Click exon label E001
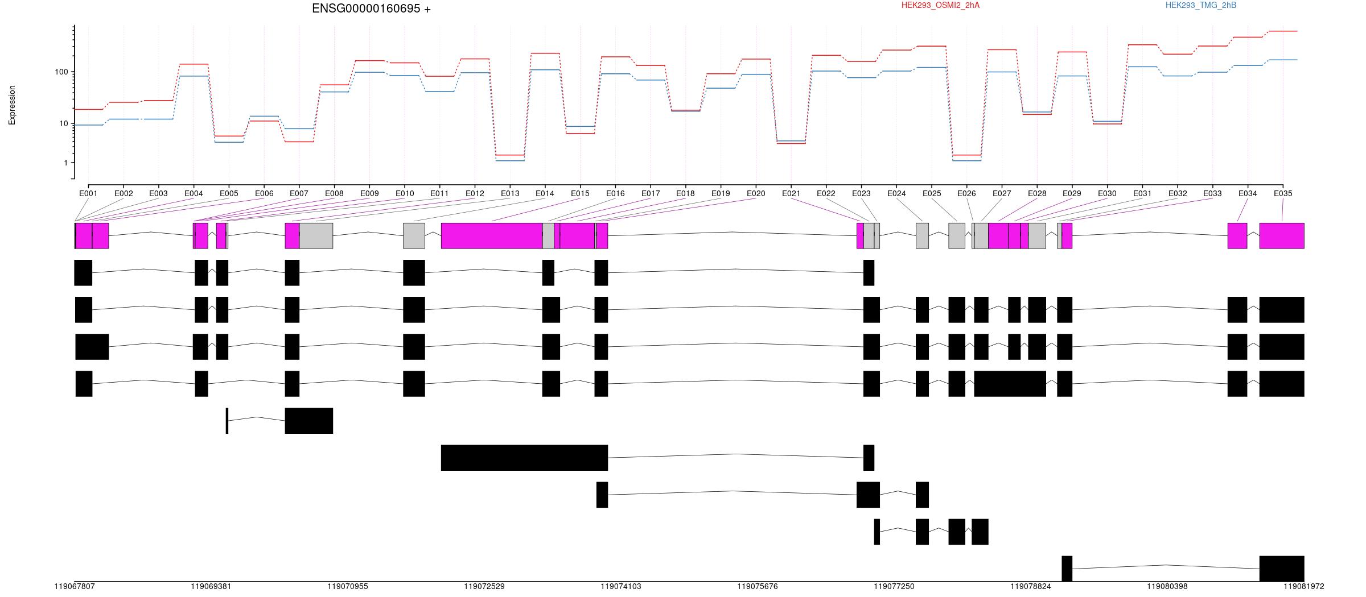 pyautogui.click(x=88, y=193)
